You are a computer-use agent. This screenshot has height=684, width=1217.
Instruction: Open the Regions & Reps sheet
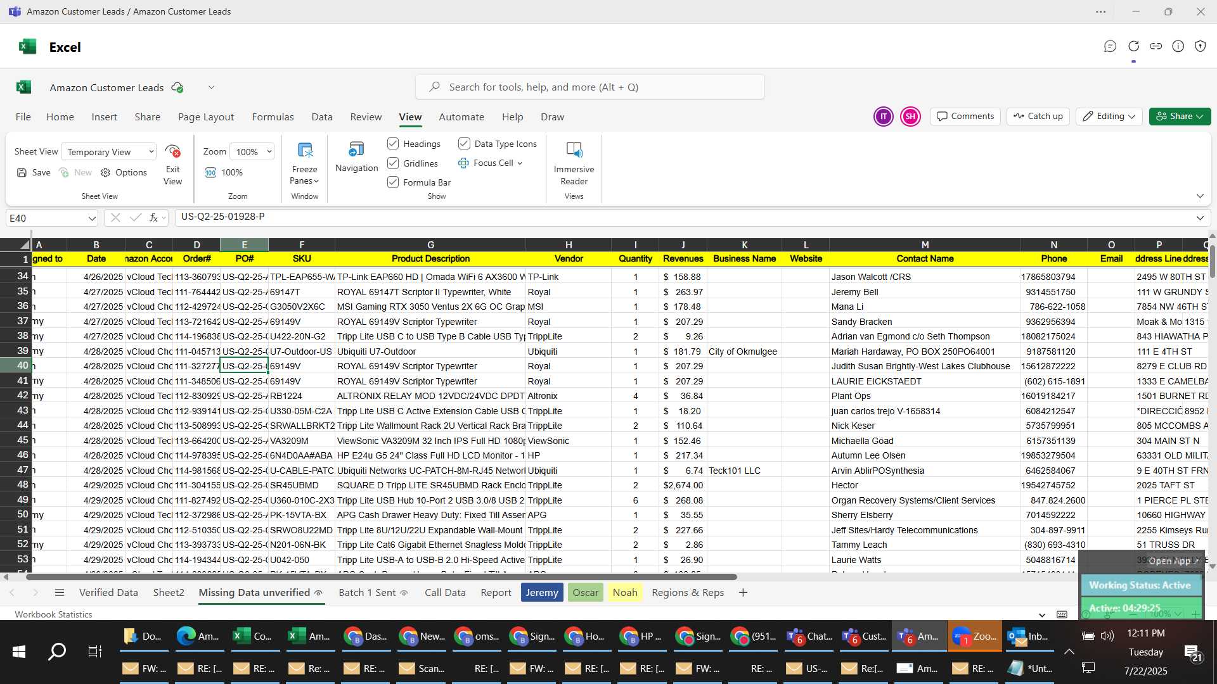pos(688,593)
